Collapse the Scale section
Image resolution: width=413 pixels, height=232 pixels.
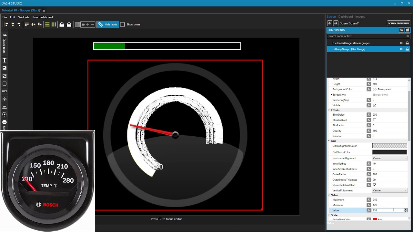pos(329,215)
